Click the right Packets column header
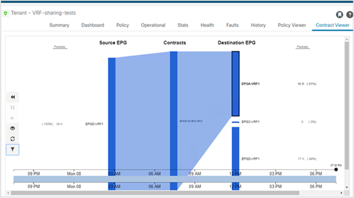Screen dimensions: 354x198 coord(302,47)
